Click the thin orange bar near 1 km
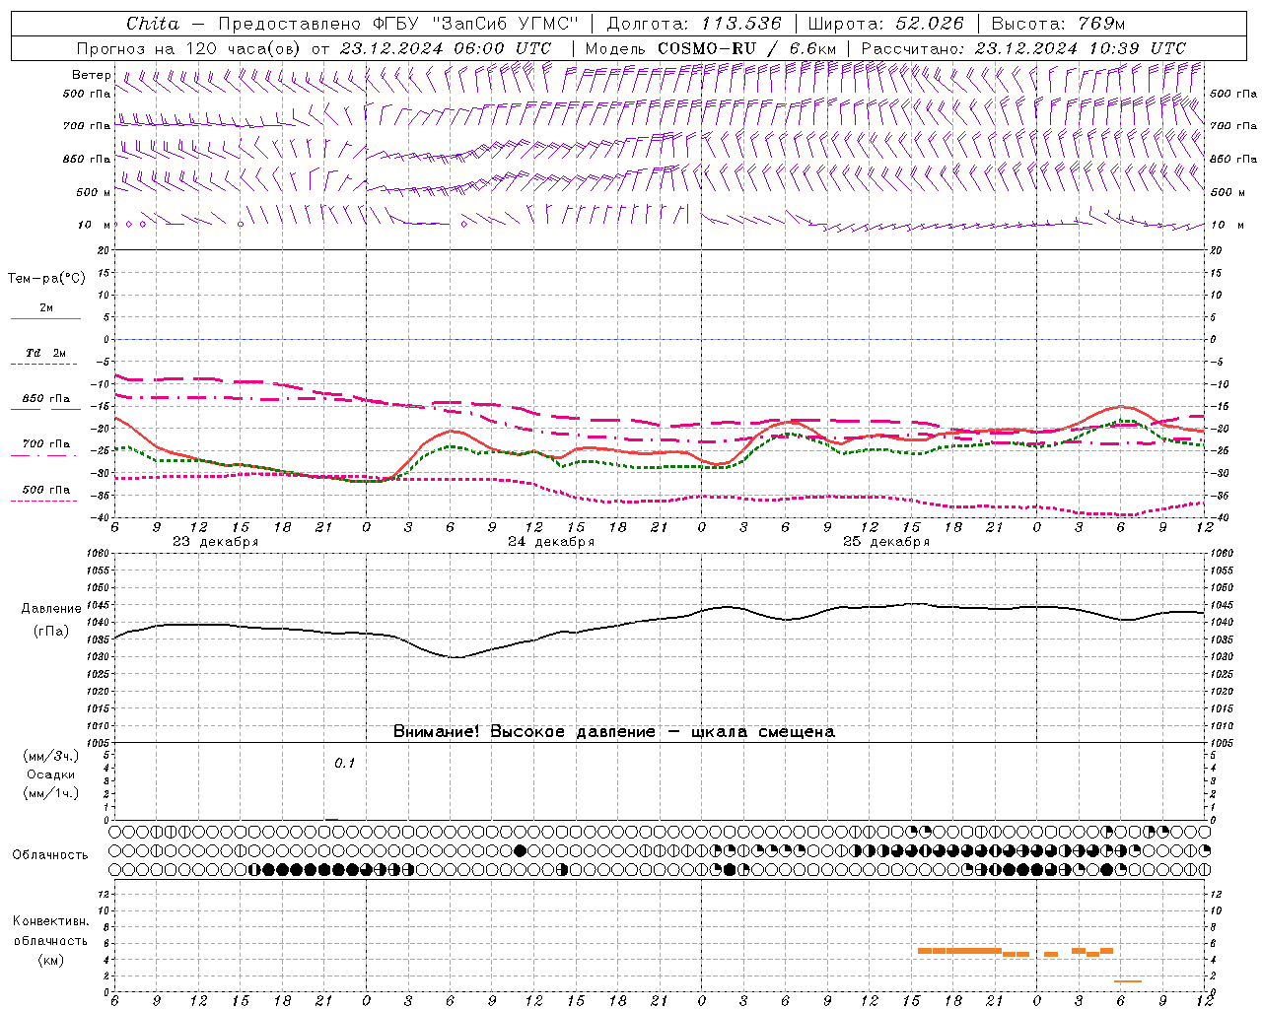This screenshot has width=1262, height=1009. (x=1128, y=981)
